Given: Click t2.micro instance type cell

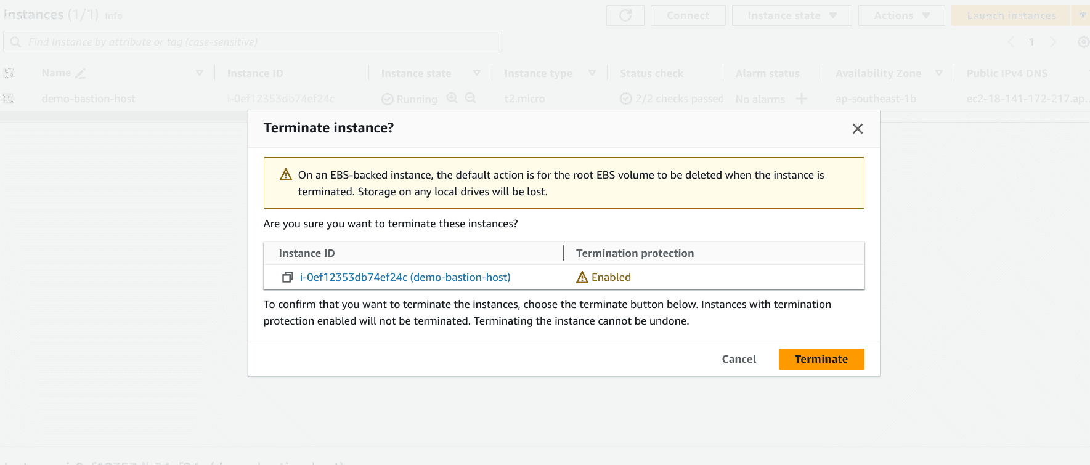Looking at the screenshot, I should [524, 99].
